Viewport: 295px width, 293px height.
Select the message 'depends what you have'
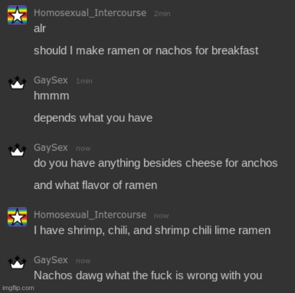[93, 118]
